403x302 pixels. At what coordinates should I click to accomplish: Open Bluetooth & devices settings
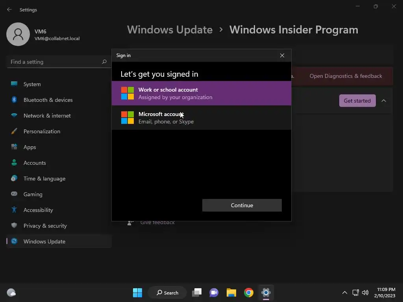(x=59, y=100)
